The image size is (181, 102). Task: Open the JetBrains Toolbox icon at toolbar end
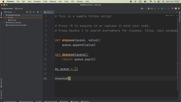(179, 8)
